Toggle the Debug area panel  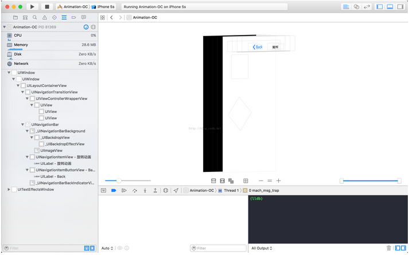coord(389,6)
